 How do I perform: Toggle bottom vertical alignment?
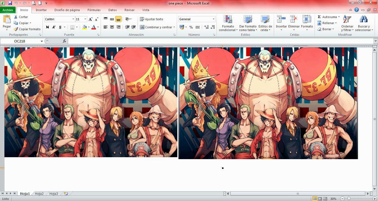point(118,19)
